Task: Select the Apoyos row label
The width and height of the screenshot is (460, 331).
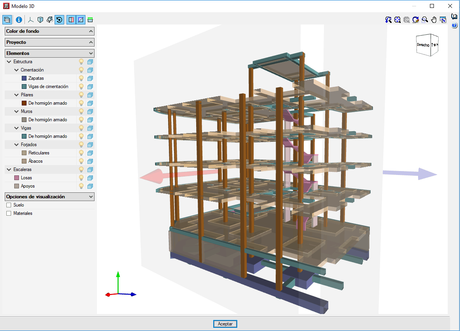Action: click(28, 186)
